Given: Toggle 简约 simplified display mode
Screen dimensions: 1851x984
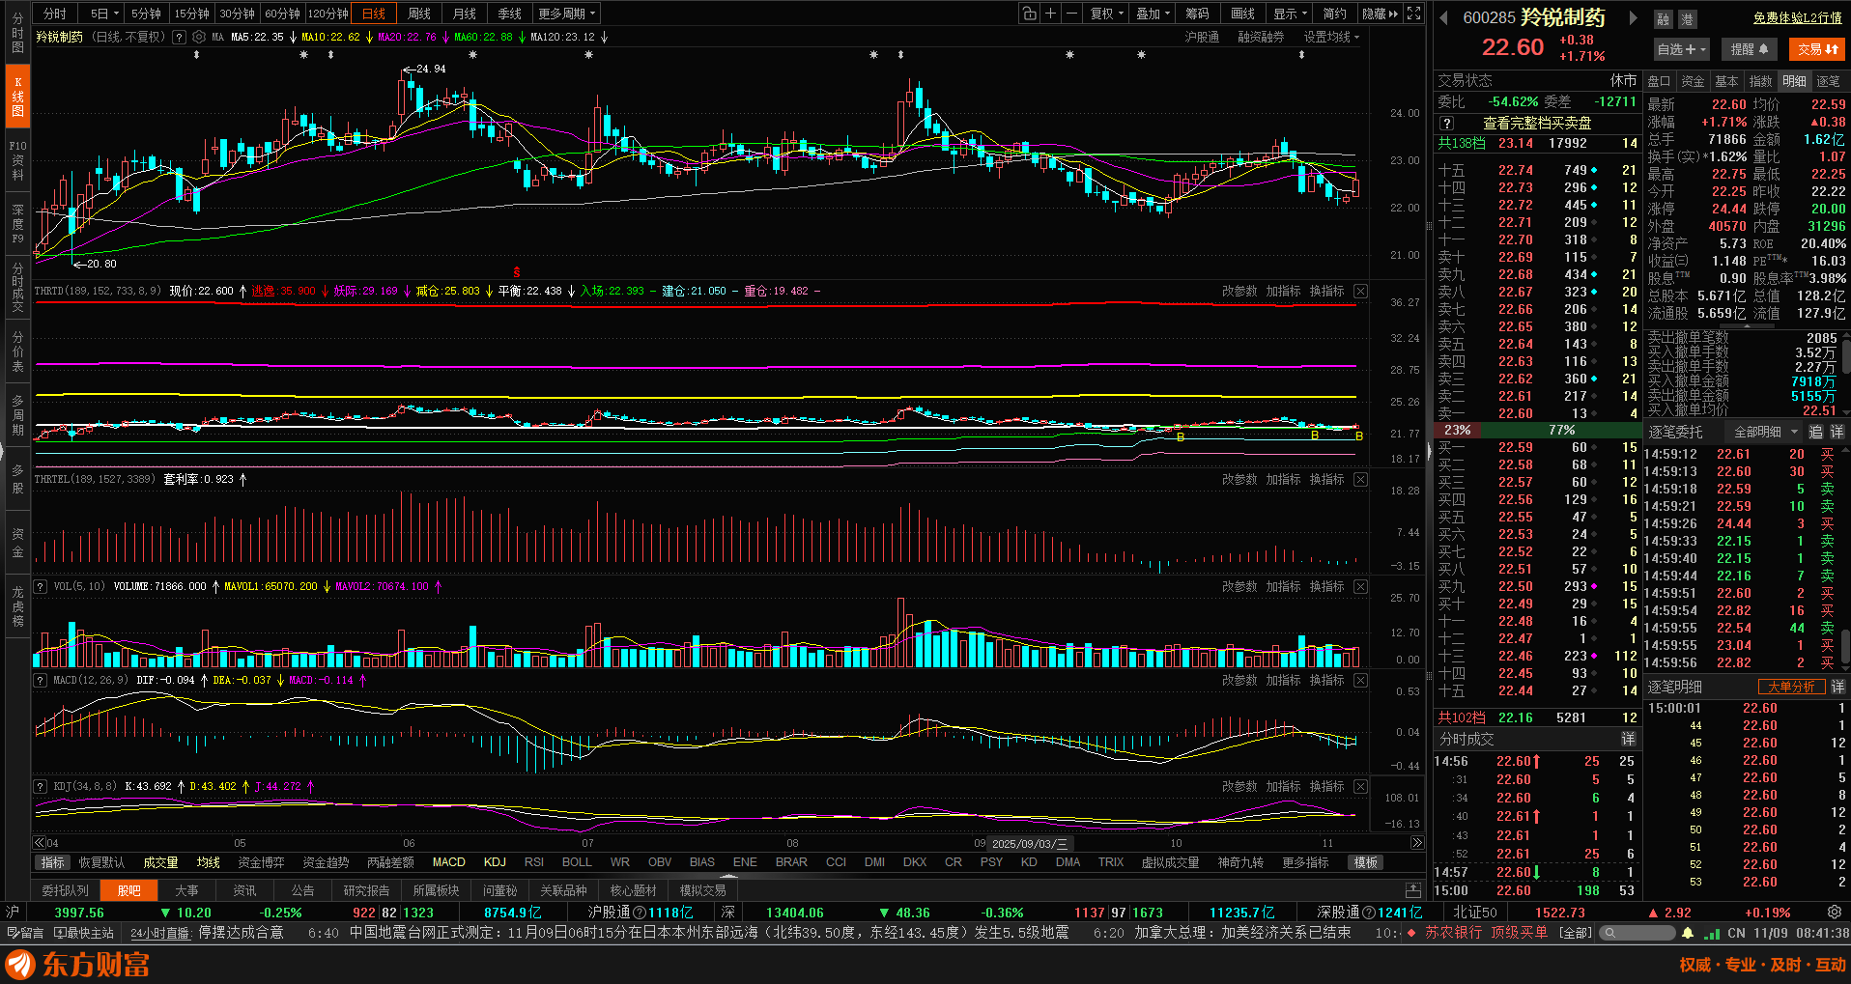Looking at the screenshot, I should pos(1334,14).
